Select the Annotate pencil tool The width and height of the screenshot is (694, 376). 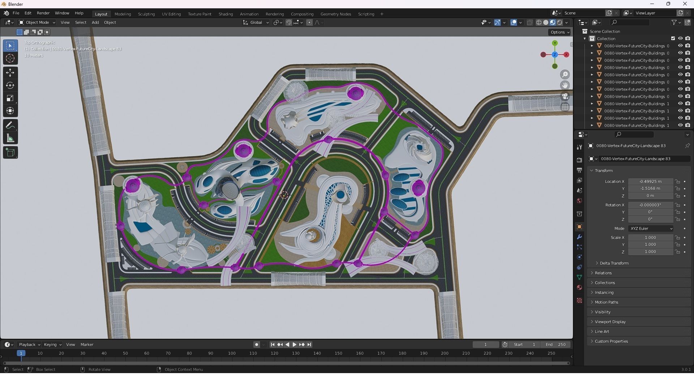click(x=10, y=125)
